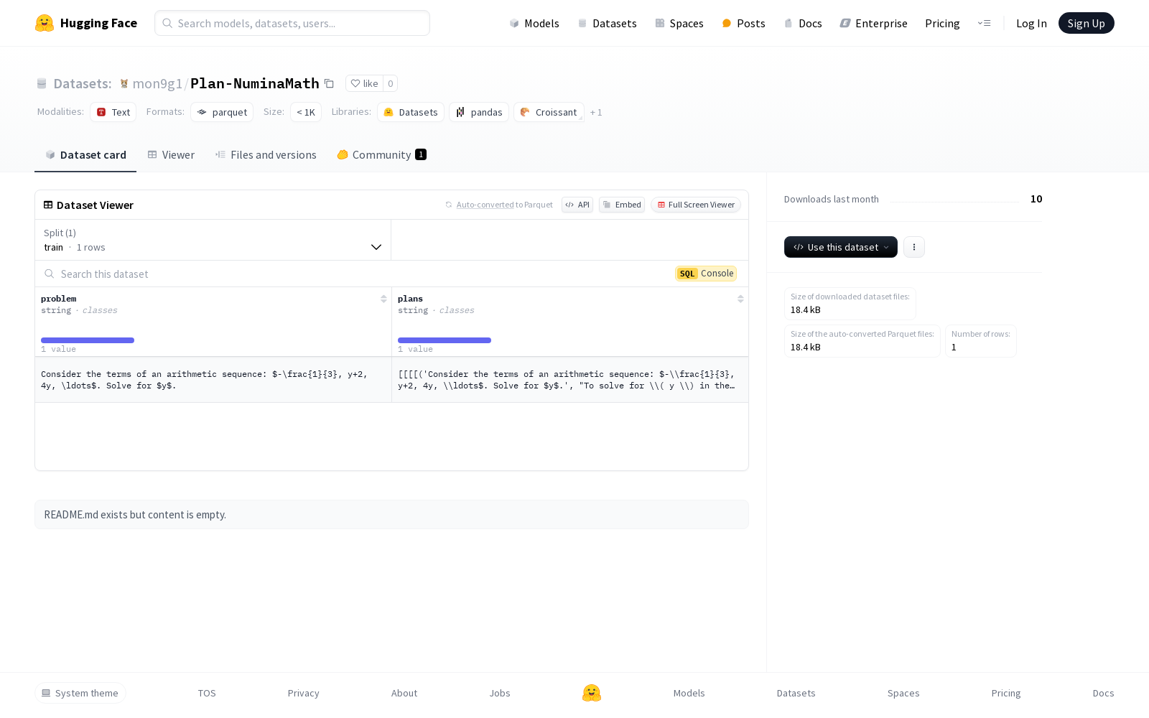Image resolution: width=1149 pixels, height=718 pixels.
Task: Click the Hugging Face logo emoji
Action: [45, 23]
